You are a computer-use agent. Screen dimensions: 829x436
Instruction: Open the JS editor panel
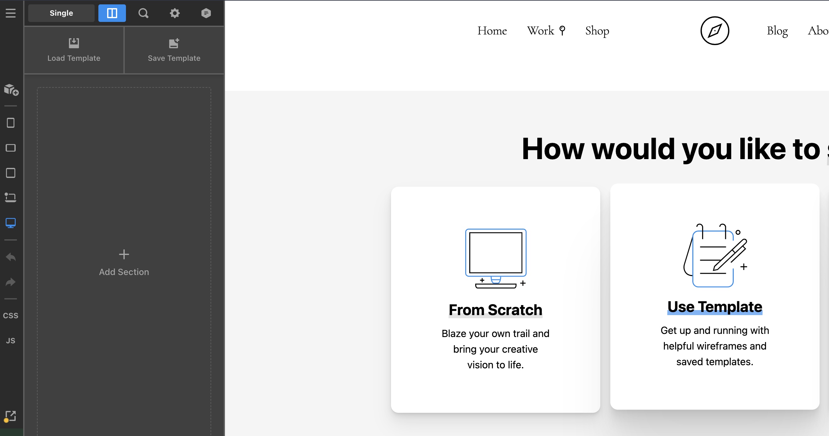(x=11, y=341)
